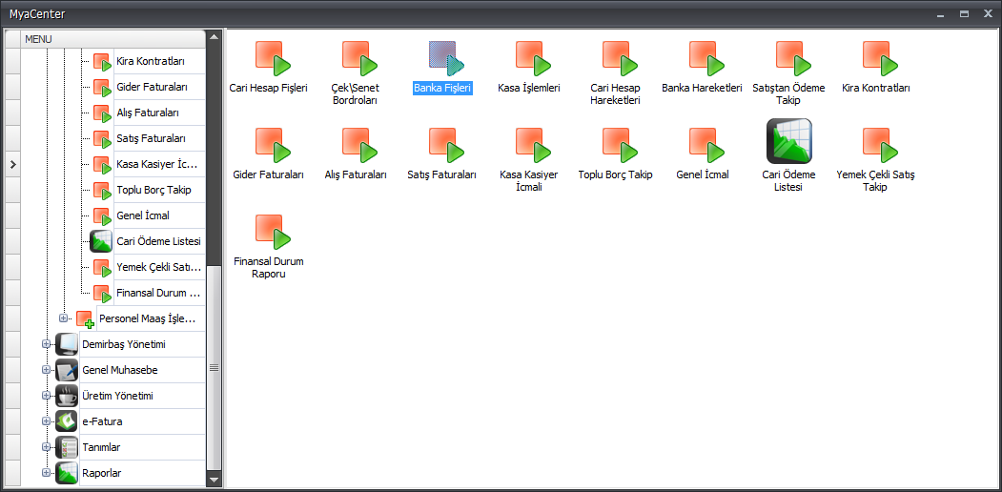Open Cari Hesap Hareketleri icon
The height and width of the screenshot is (492, 1002).
[620, 59]
